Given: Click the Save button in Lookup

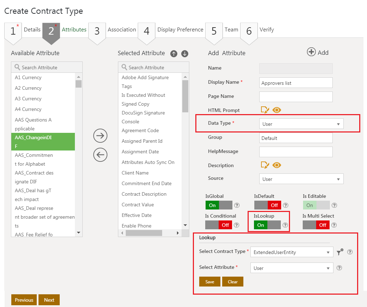Looking at the screenshot, I should pos(210,282).
